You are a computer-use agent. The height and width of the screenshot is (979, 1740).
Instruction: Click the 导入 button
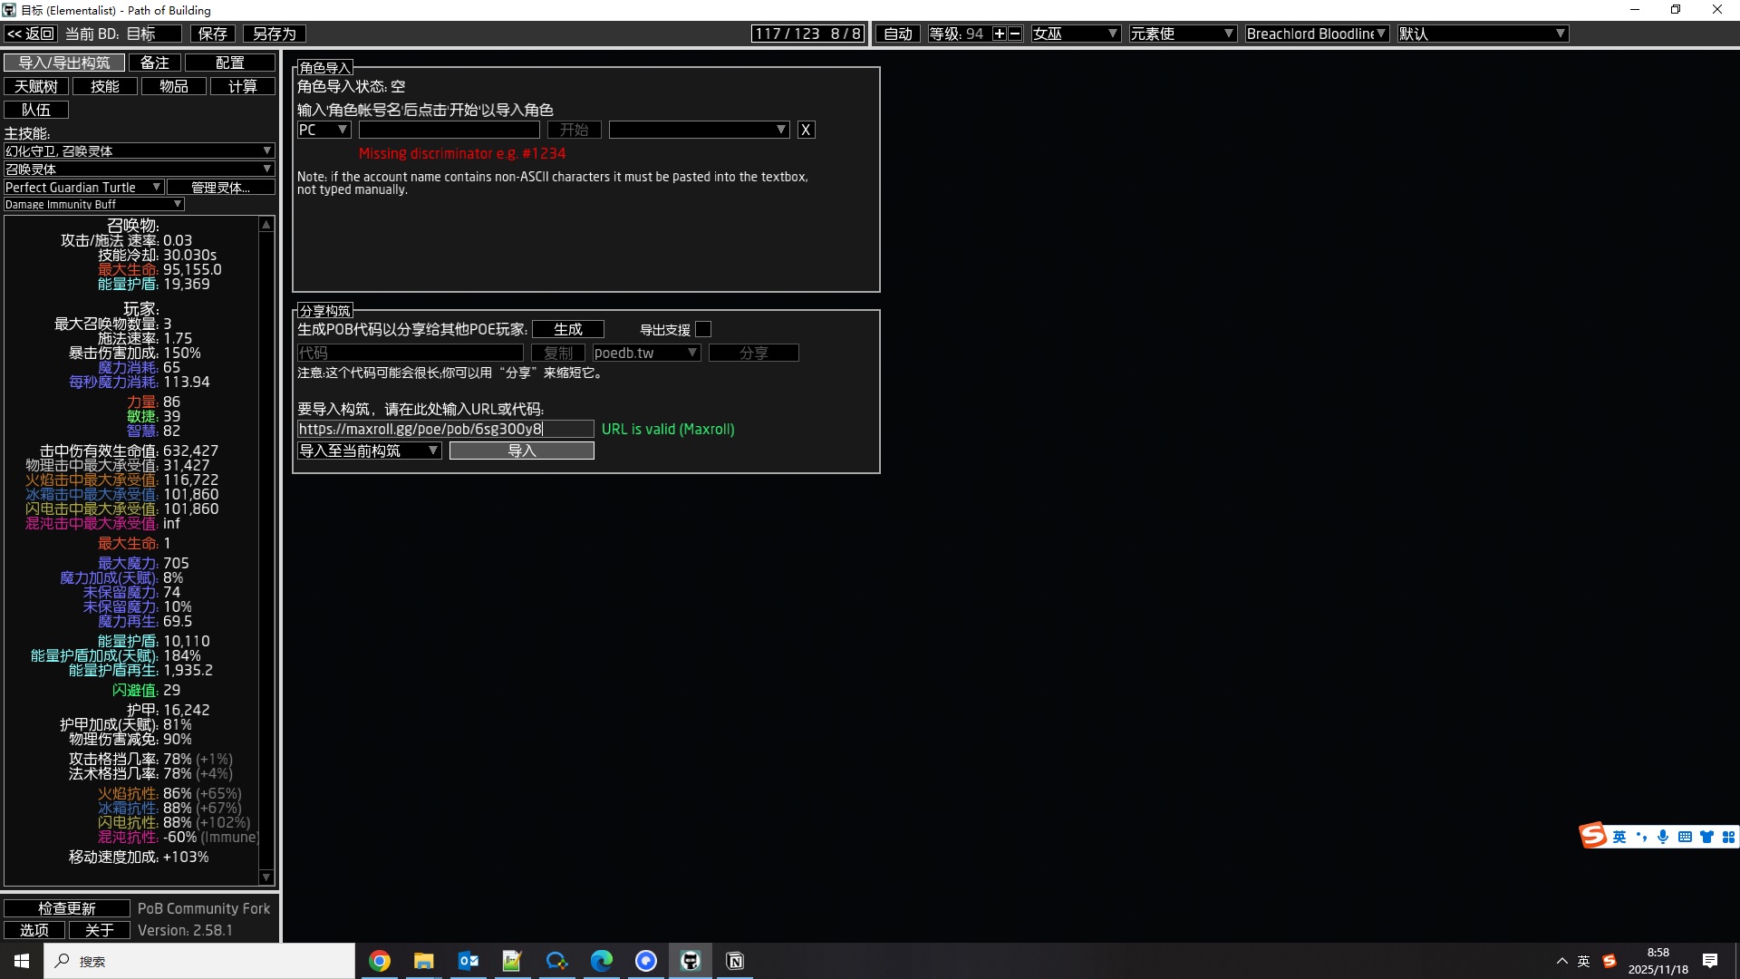pyautogui.click(x=521, y=451)
